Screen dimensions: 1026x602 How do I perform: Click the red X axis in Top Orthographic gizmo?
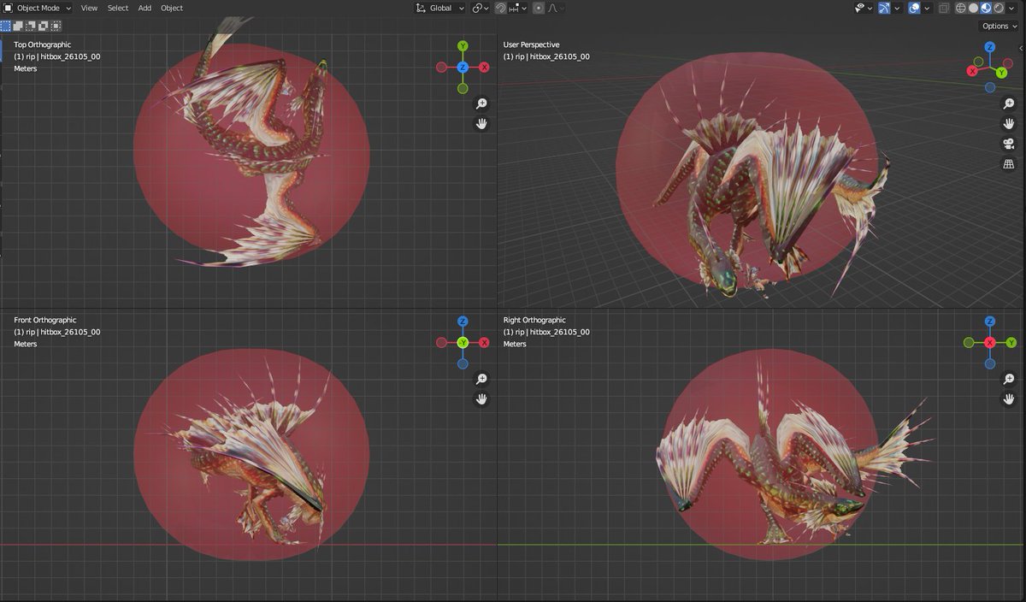(484, 67)
